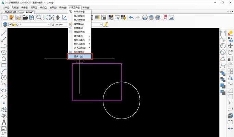The width and height of the screenshot is (234, 137).
Task: Select the Spline curve tool
Action: click(4, 84)
